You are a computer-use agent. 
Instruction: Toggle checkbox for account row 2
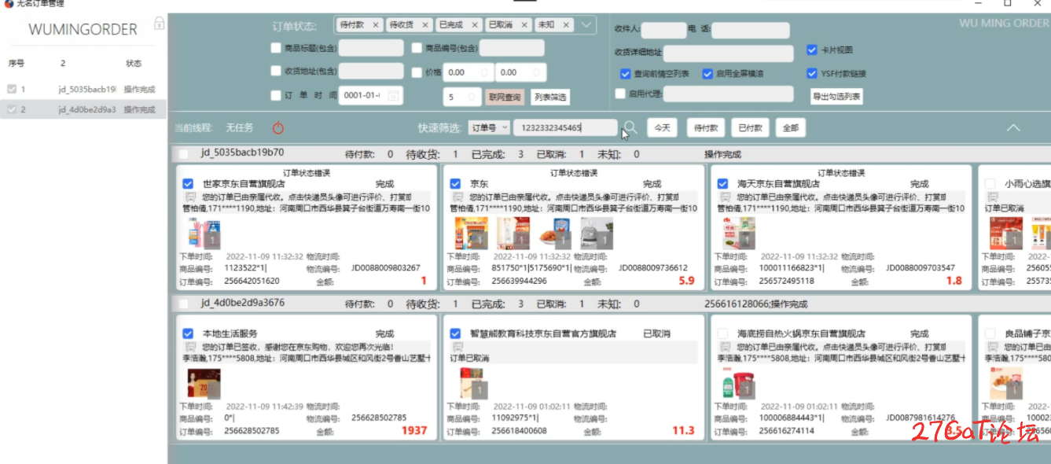click(12, 109)
